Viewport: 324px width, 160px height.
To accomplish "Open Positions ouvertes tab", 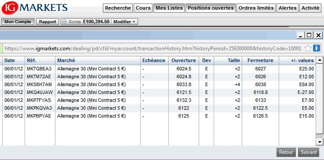I will point(211,8).
